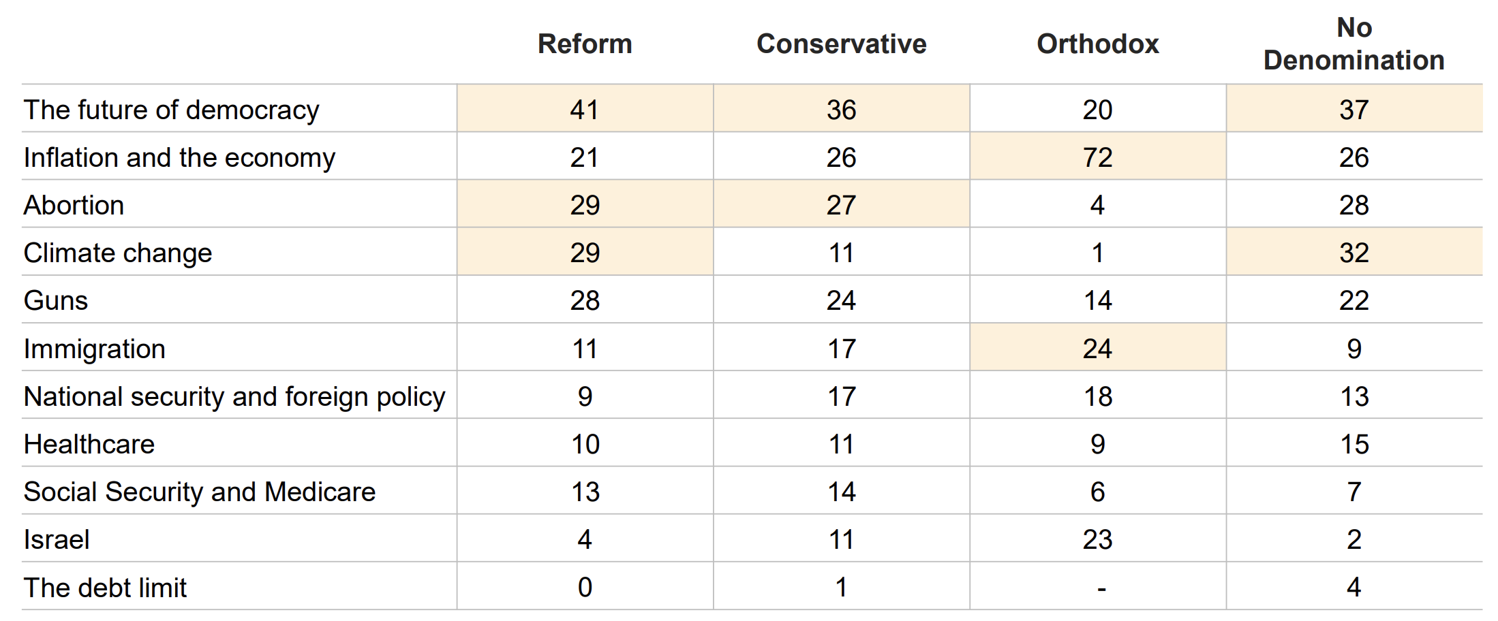
Task: Click the Inflation and the economy label
Action: tap(180, 157)
